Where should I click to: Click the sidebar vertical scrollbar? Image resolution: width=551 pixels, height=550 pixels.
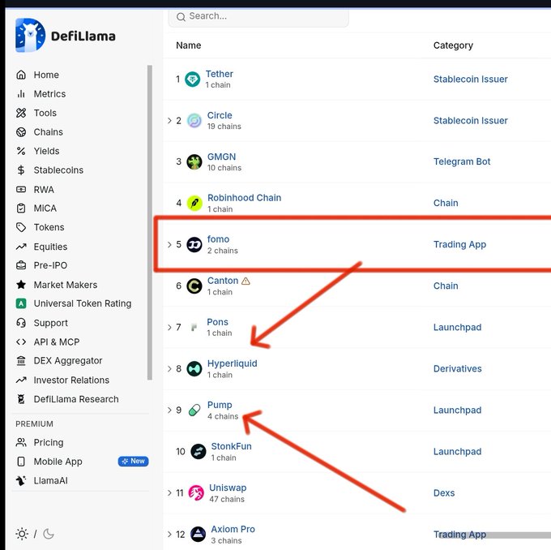[x=150, y=222]
